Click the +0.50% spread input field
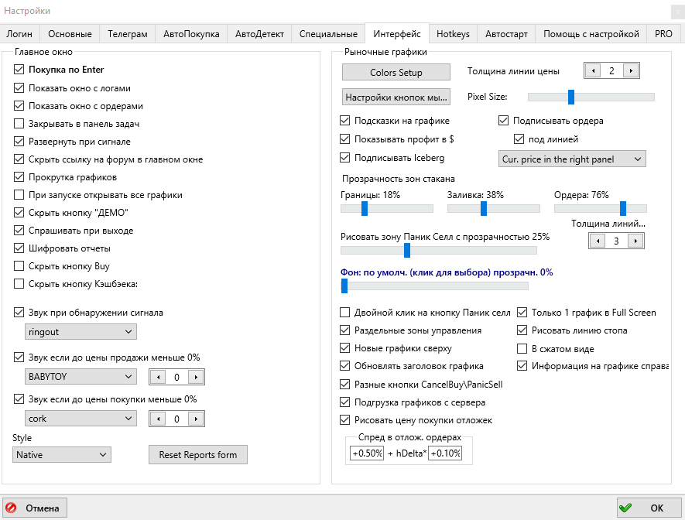The width and height of the screenshot is (685, 520). (367, 453)
